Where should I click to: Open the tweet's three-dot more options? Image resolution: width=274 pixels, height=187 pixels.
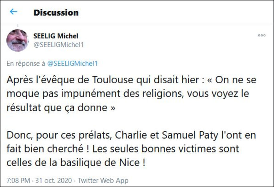pos(262,35)
